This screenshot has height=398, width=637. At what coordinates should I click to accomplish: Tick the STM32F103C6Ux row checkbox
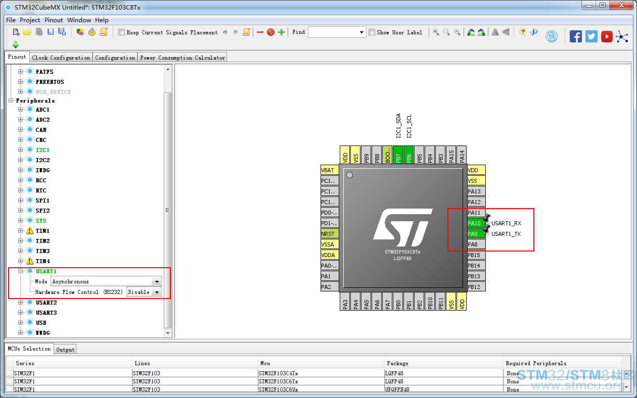click(10, 389)
